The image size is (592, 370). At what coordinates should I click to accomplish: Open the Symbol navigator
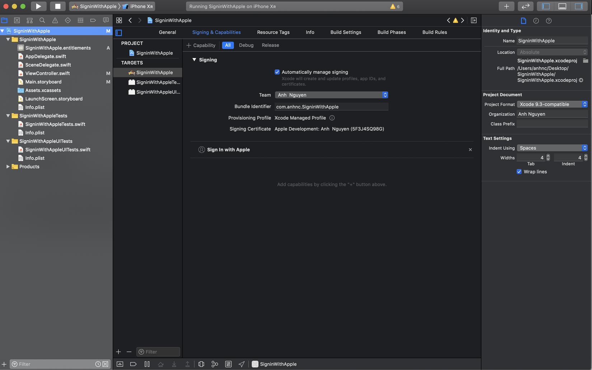(x=30, y=20)
